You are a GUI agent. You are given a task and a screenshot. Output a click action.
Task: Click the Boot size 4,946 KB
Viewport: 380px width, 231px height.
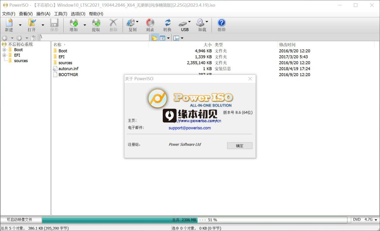point(203,51)
